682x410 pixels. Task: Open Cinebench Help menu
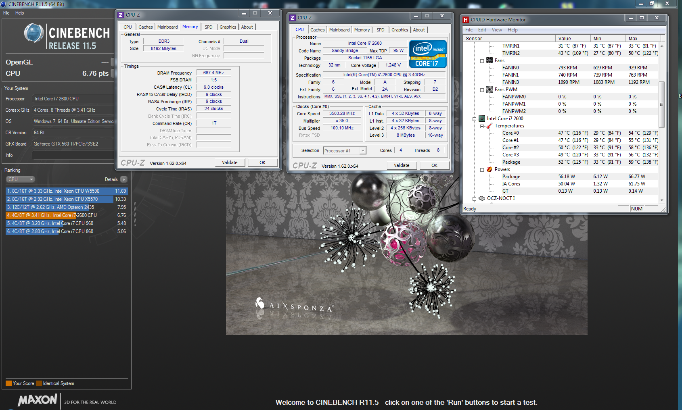(x=19, y=13)
